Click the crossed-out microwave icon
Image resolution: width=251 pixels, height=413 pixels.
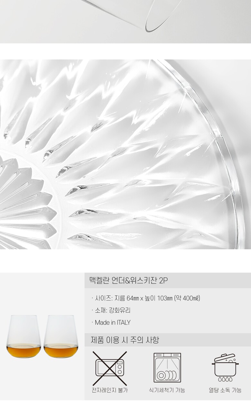[110, 368]
